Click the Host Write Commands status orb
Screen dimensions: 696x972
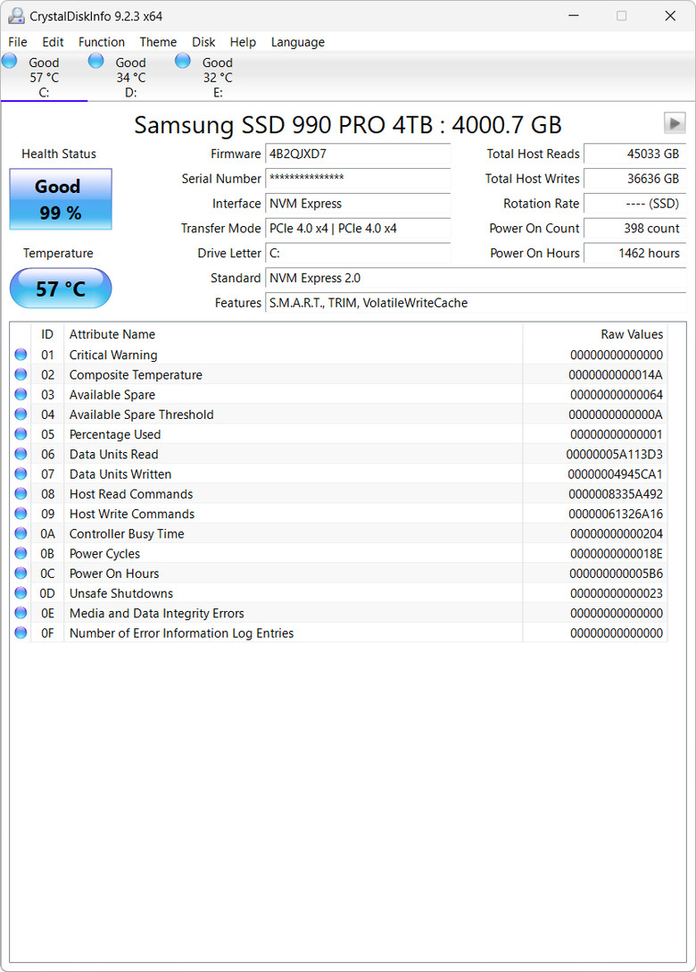[21, 514]
